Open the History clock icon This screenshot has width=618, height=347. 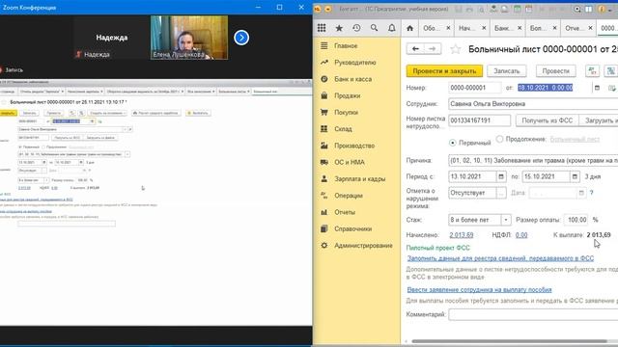356,28
